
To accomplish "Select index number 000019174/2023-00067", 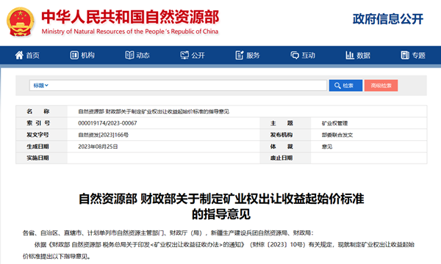I will click(107, 123).
